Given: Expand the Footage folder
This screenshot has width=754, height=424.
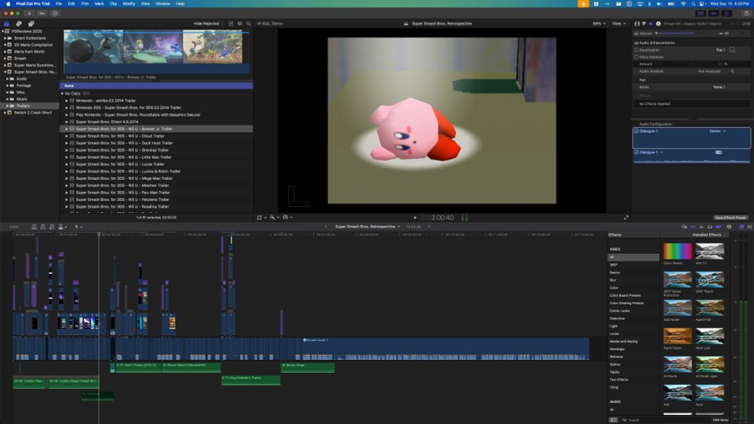Looking at the screenshot, I should 8,85.
